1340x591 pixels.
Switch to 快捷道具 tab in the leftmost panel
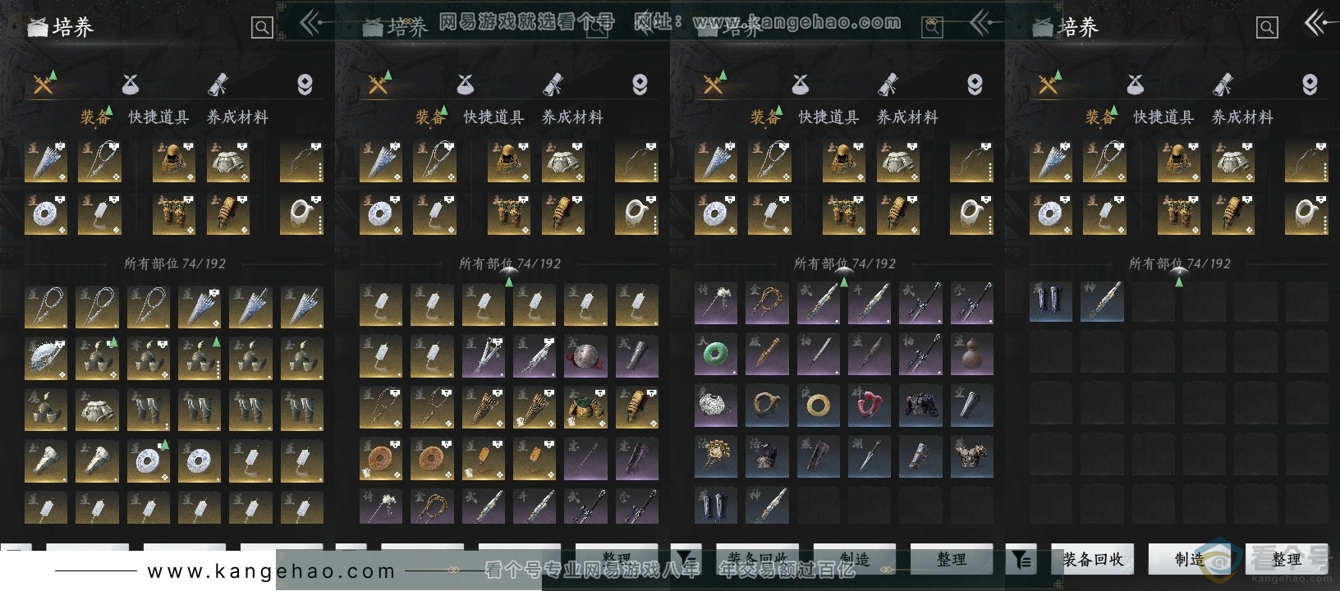158,117
